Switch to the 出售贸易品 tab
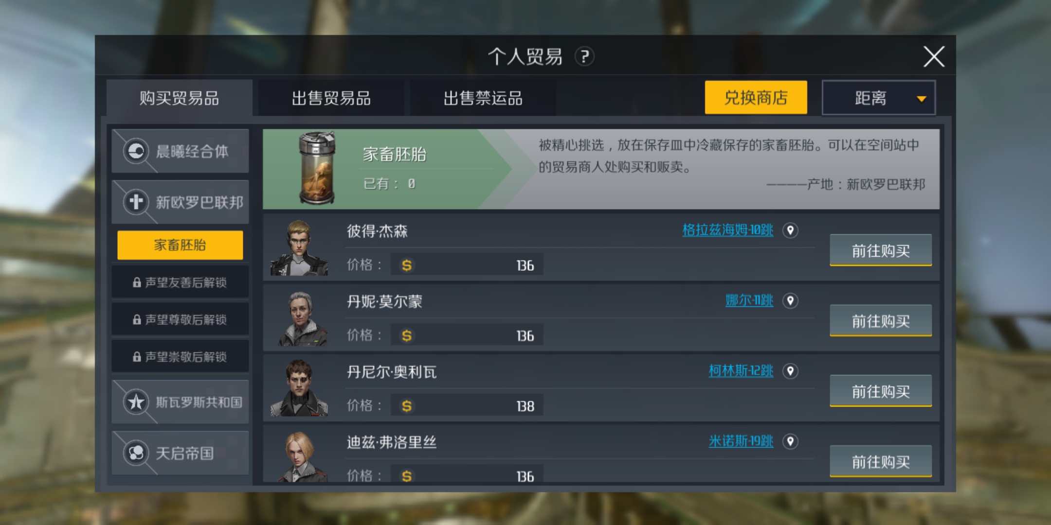This screenshot has width=1051, height=525. [x=331, y=98]
